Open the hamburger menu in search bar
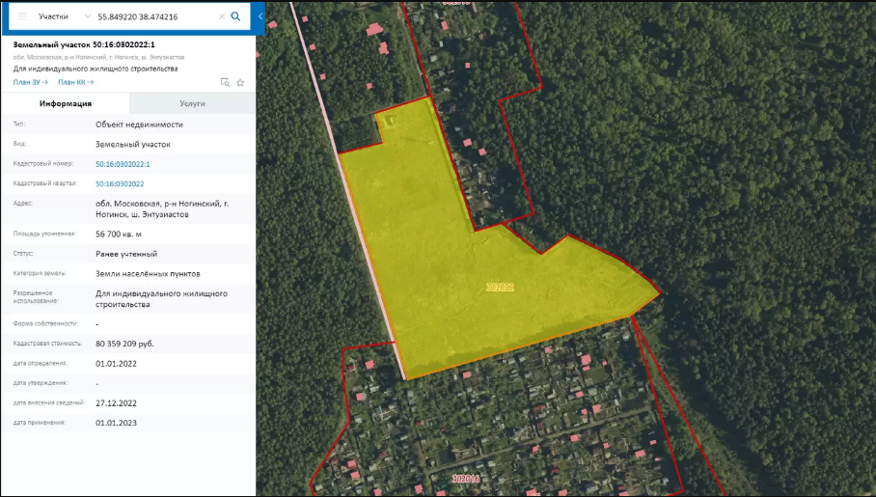The width and height of the screenshot is (876, 497). 22,16
